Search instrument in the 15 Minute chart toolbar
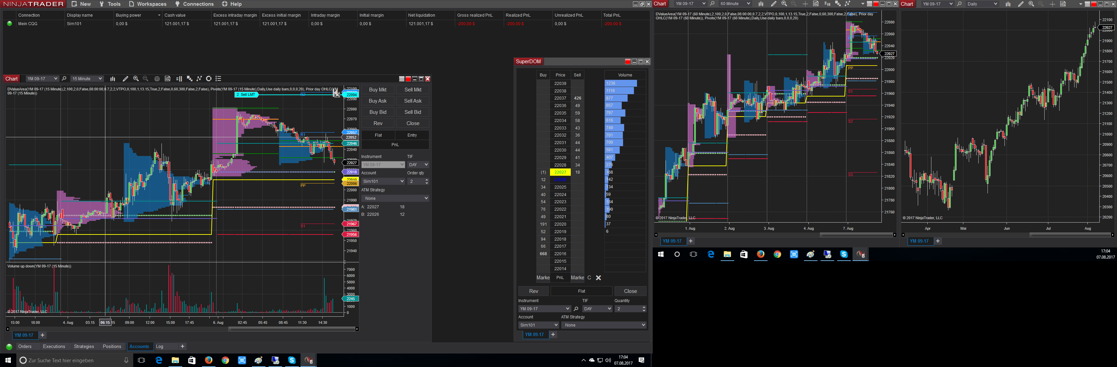 (64, 79)
